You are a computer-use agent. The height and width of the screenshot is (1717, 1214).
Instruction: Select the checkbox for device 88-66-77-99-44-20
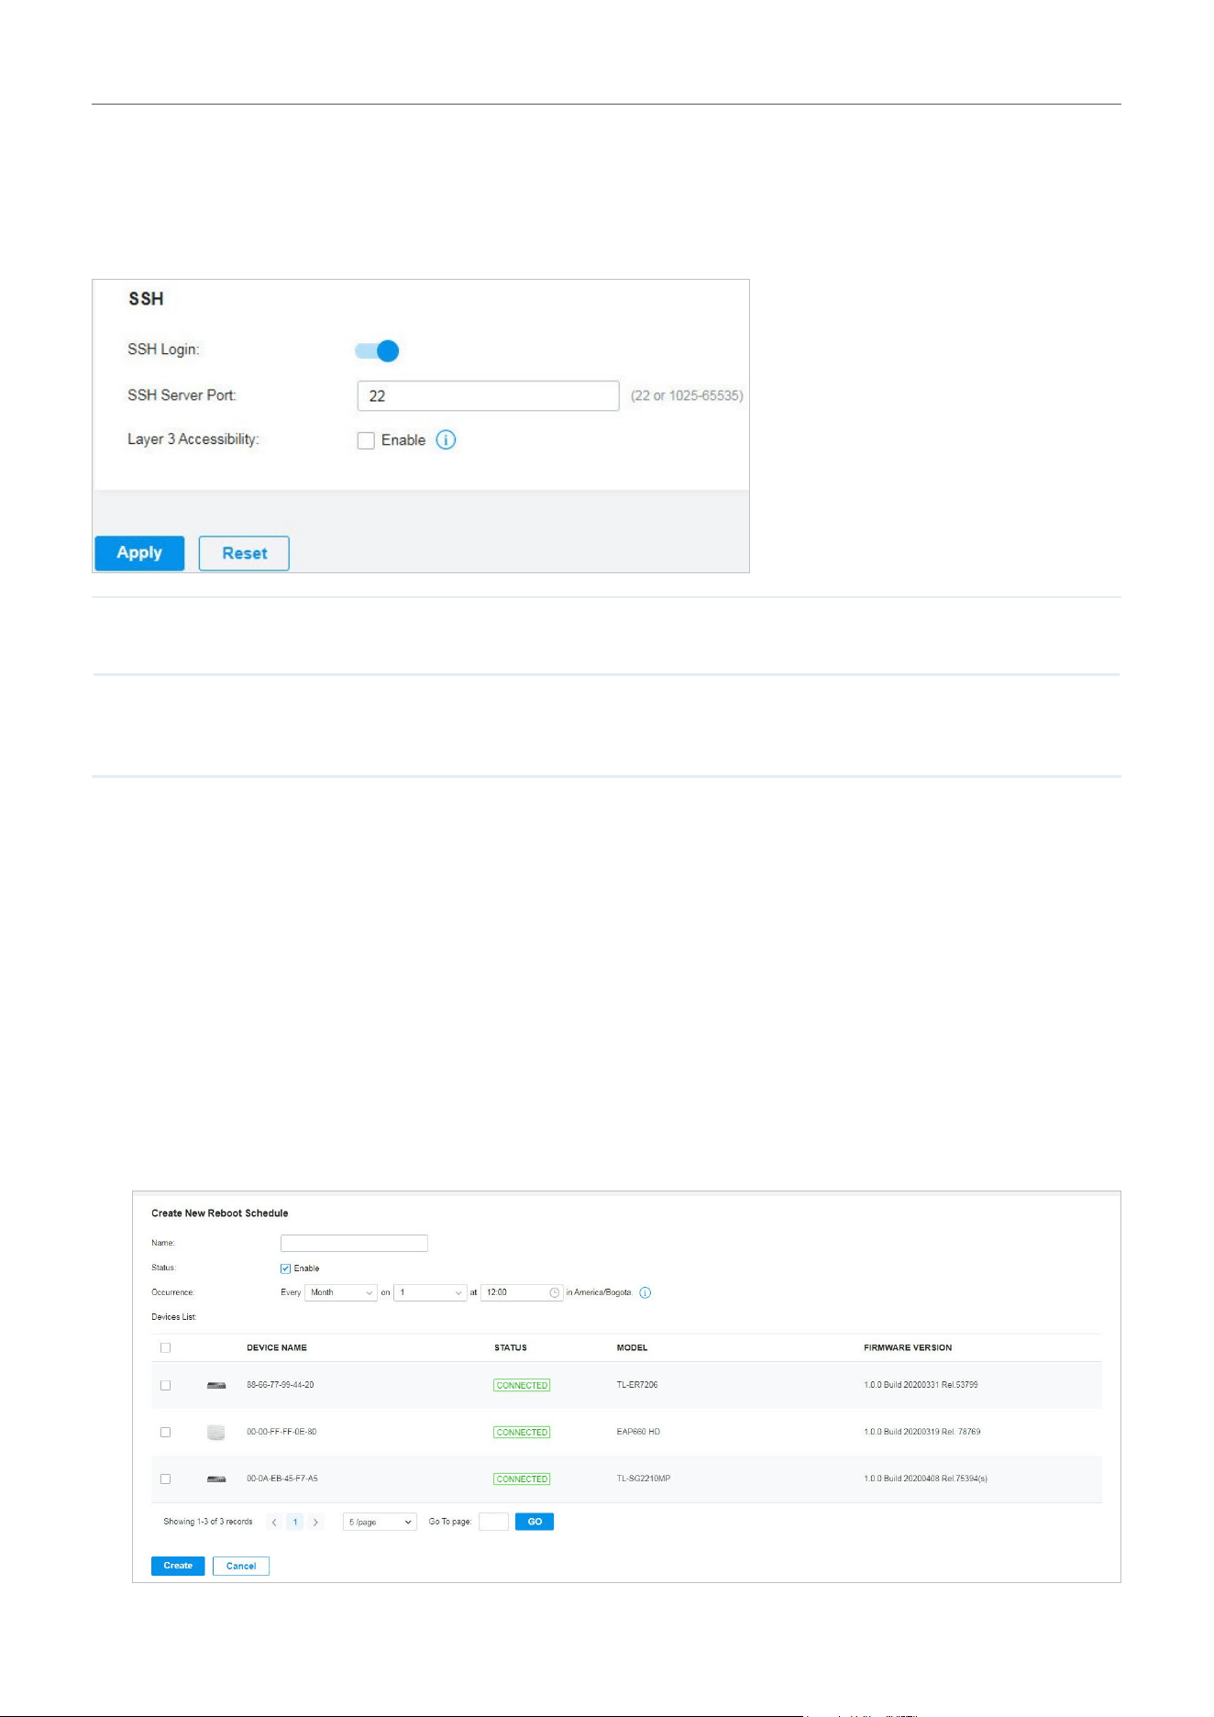[x=165, y=1385]
